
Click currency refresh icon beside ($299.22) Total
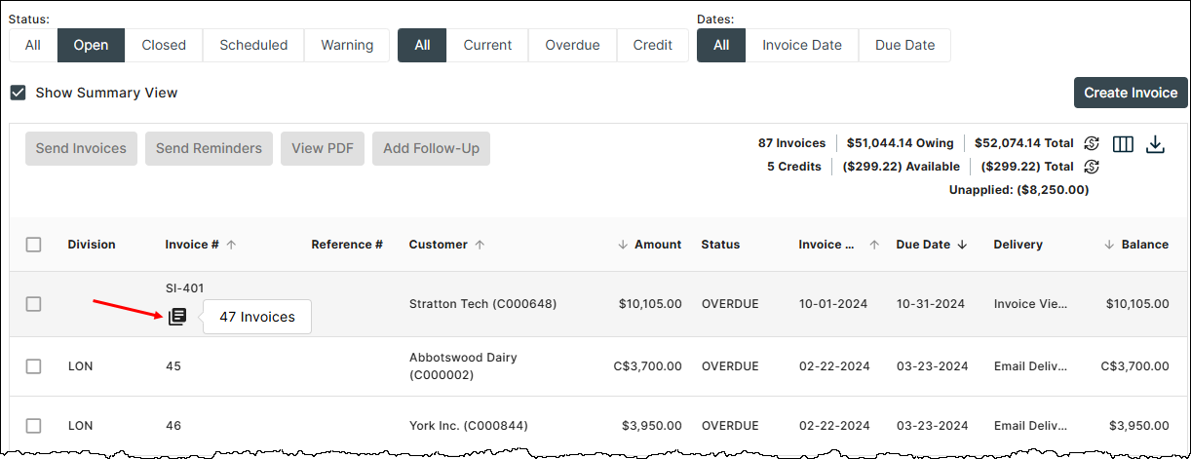(x=1092, y=167)
